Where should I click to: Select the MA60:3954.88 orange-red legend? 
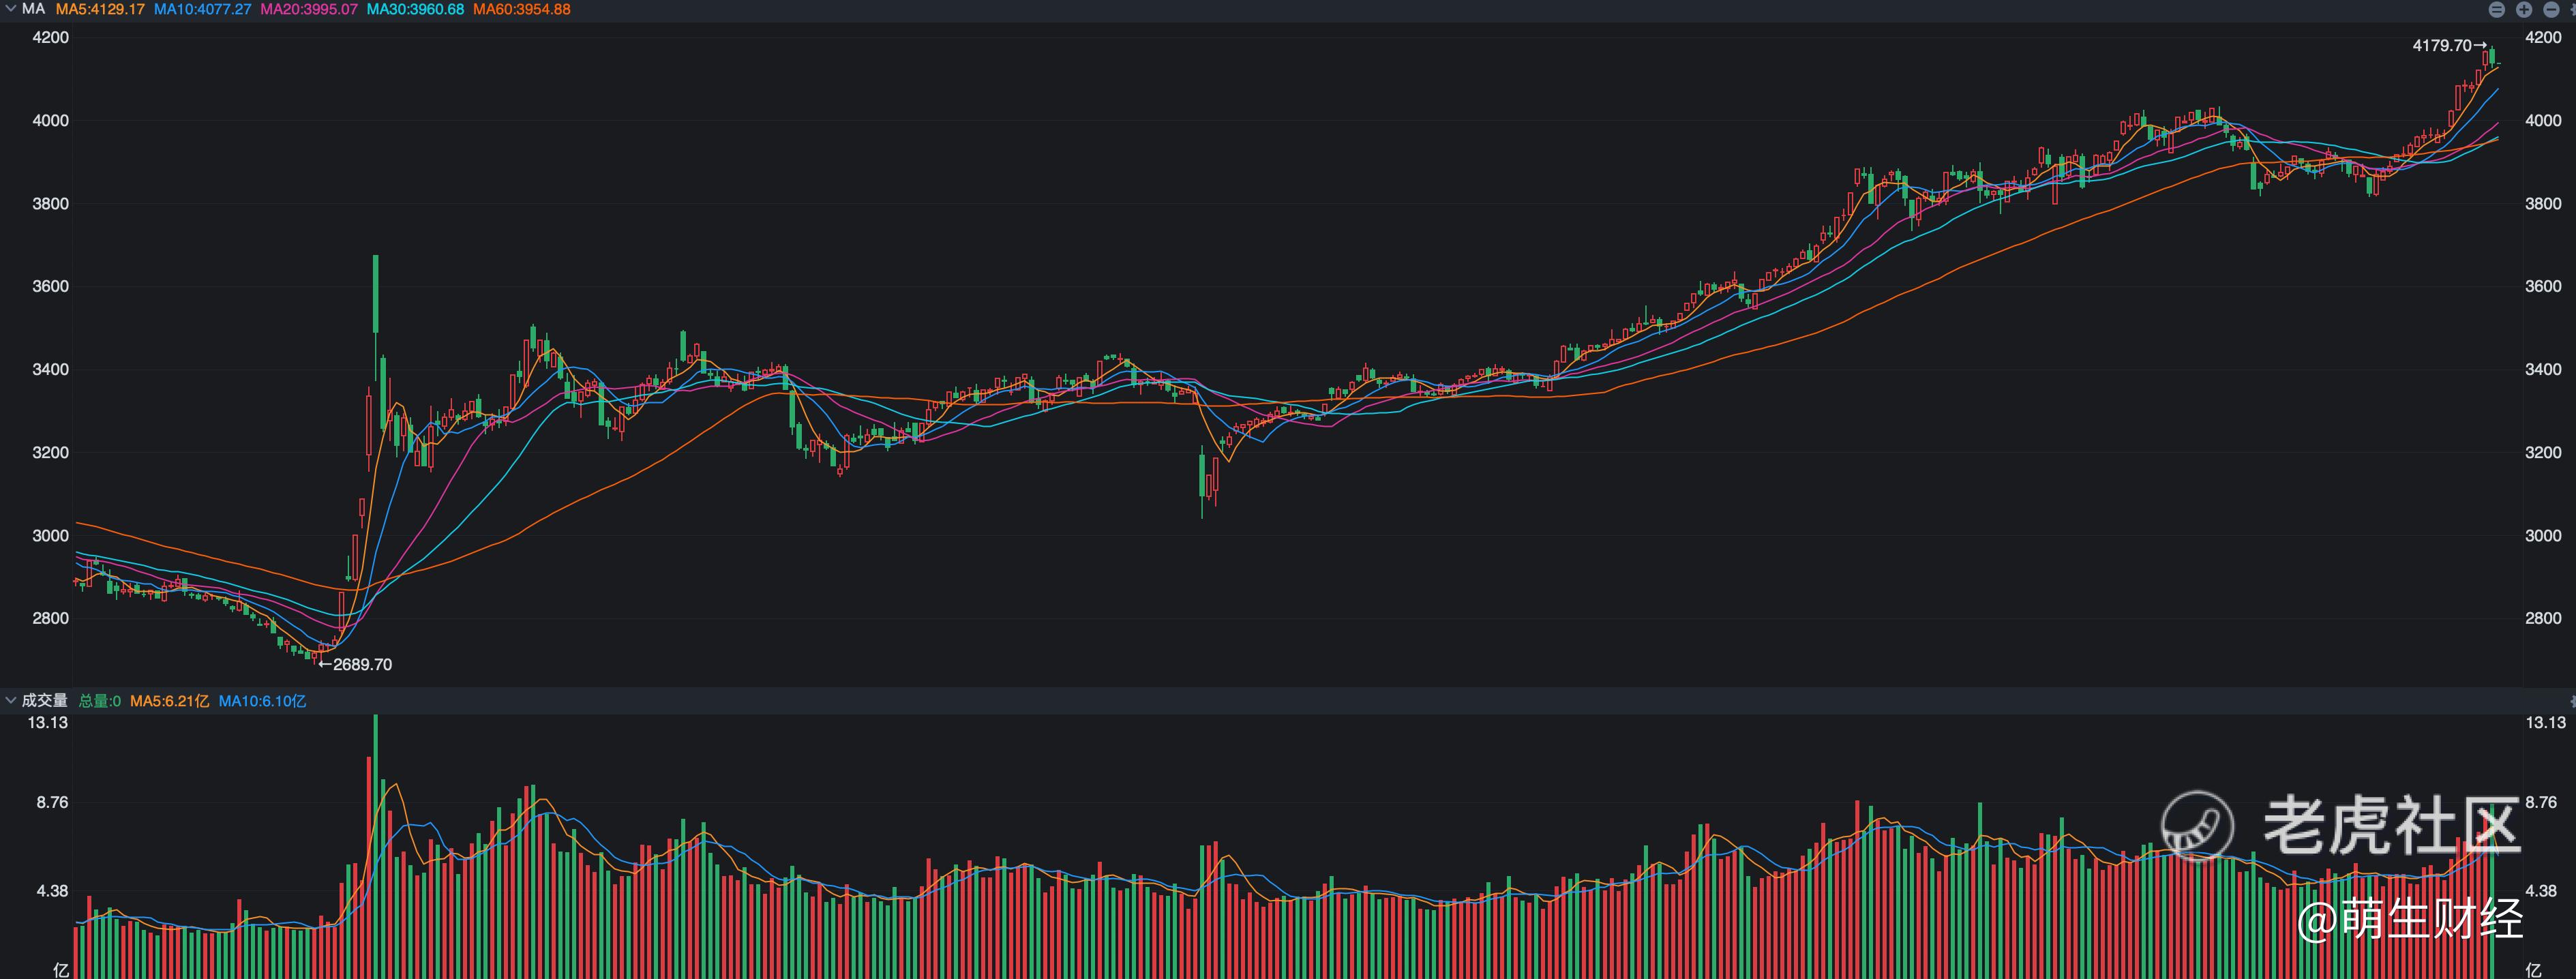click(x=521, y=9)
